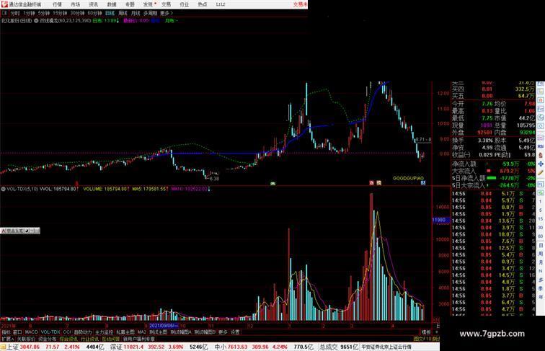
Task: Click the blue four-arrow move icon
Action: pyautogui.click(x=541, y=164)
